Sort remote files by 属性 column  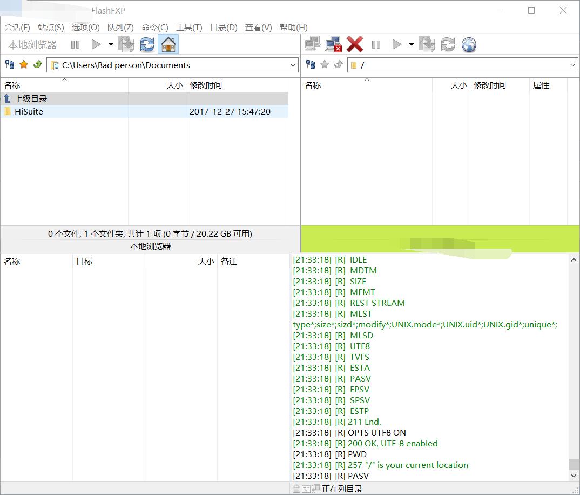(x=548, y=85)
